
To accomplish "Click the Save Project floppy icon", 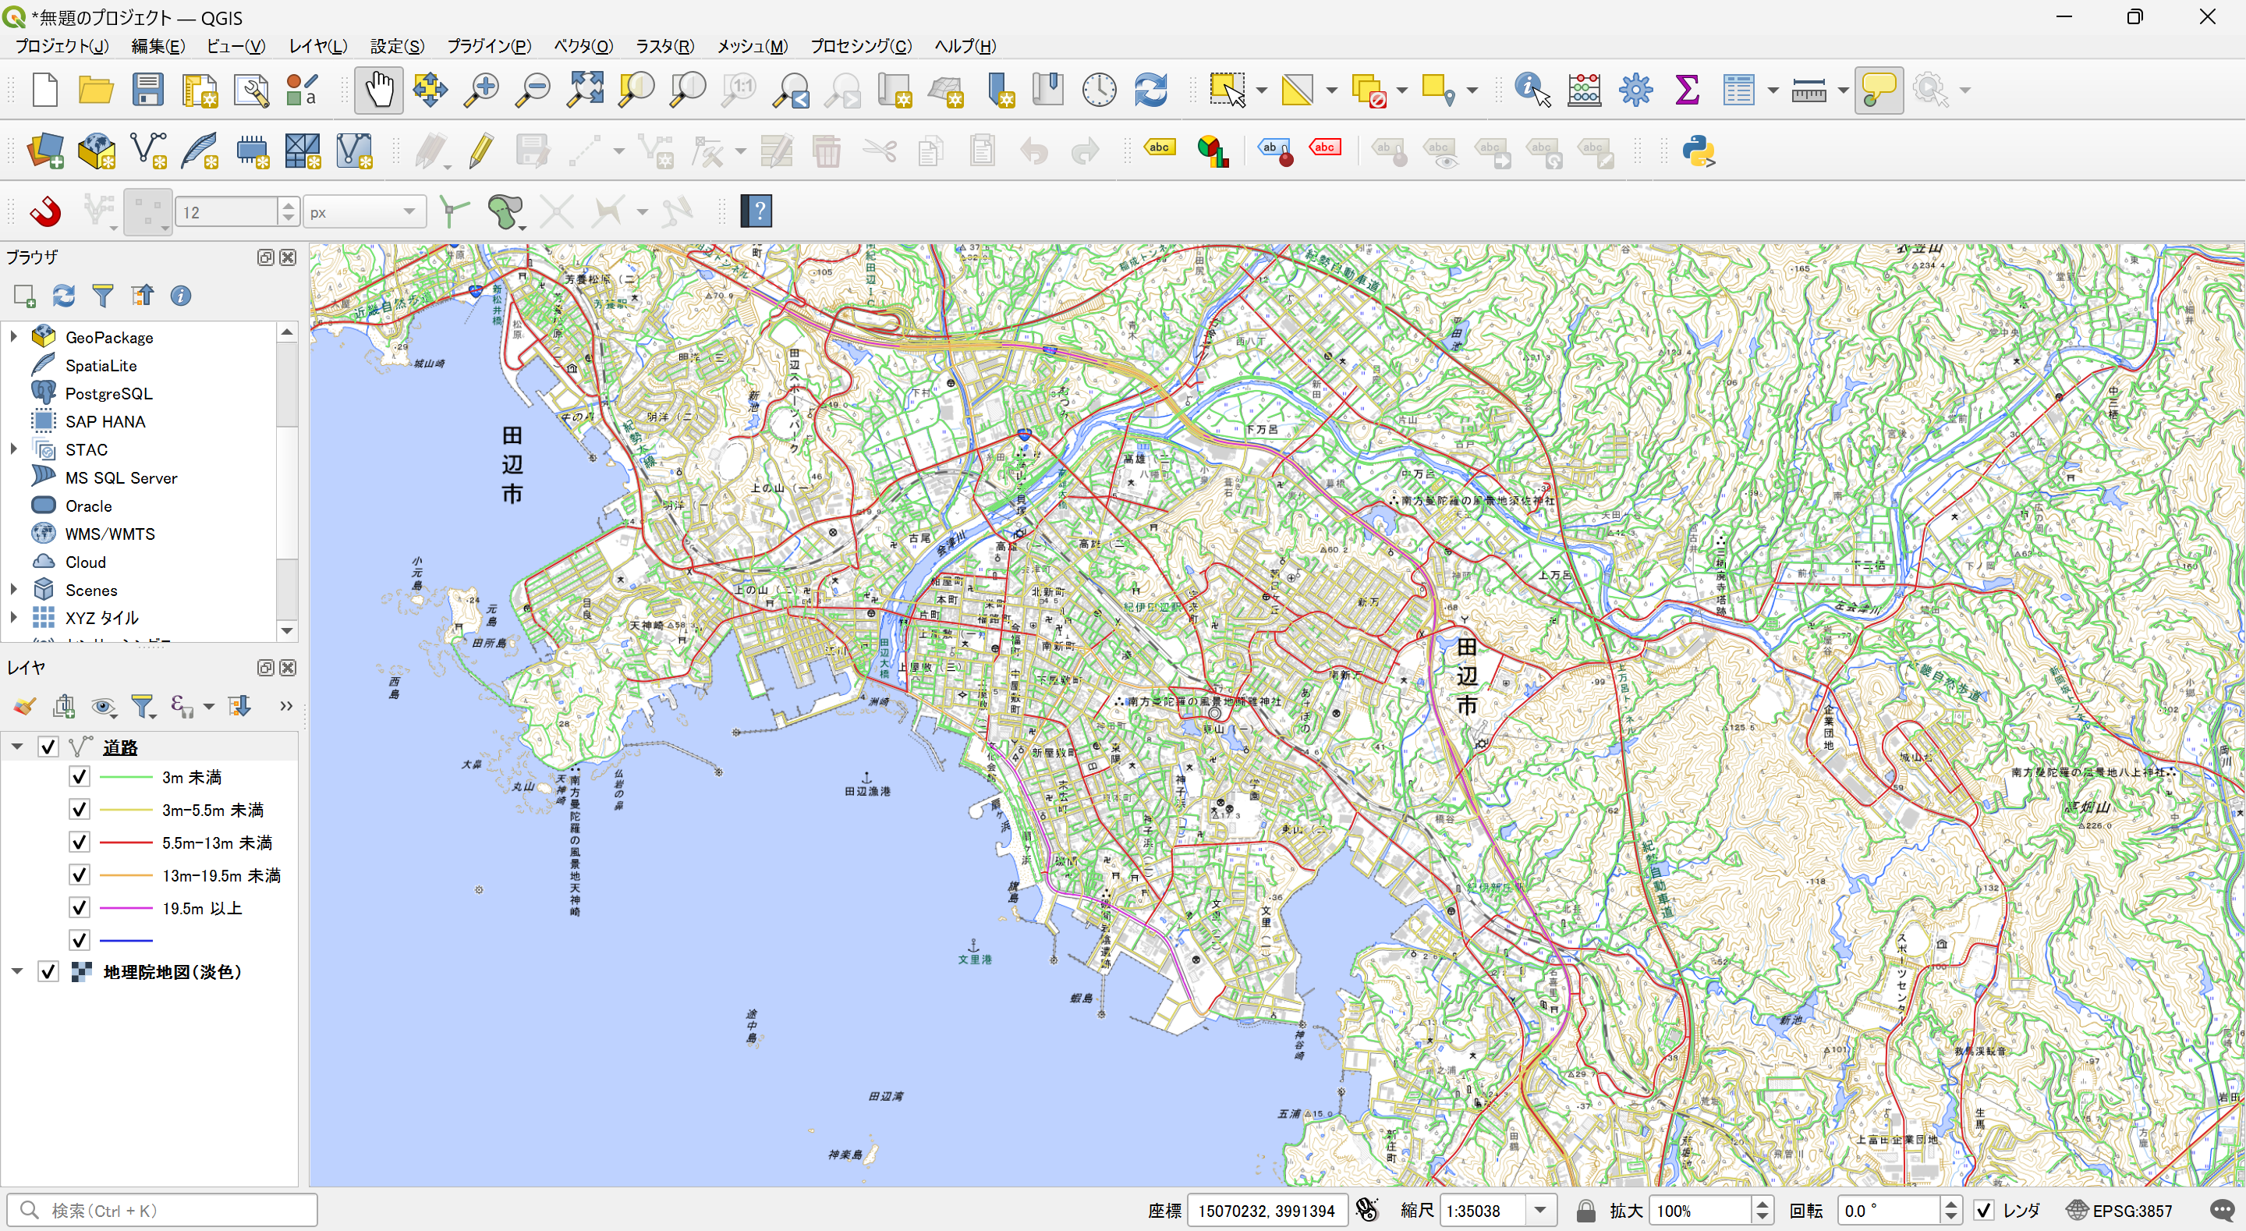I will [x=147, y=90].
